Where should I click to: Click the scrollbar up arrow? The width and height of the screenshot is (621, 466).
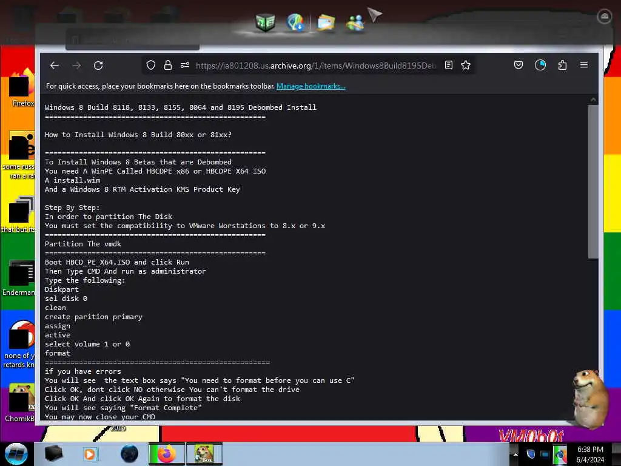coord(593,100)
